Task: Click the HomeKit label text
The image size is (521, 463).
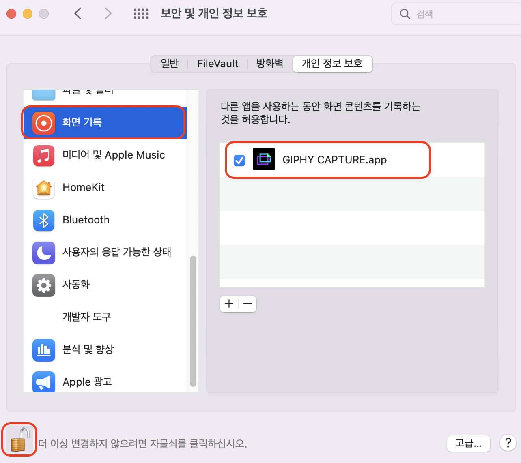Action: (84, 187)
